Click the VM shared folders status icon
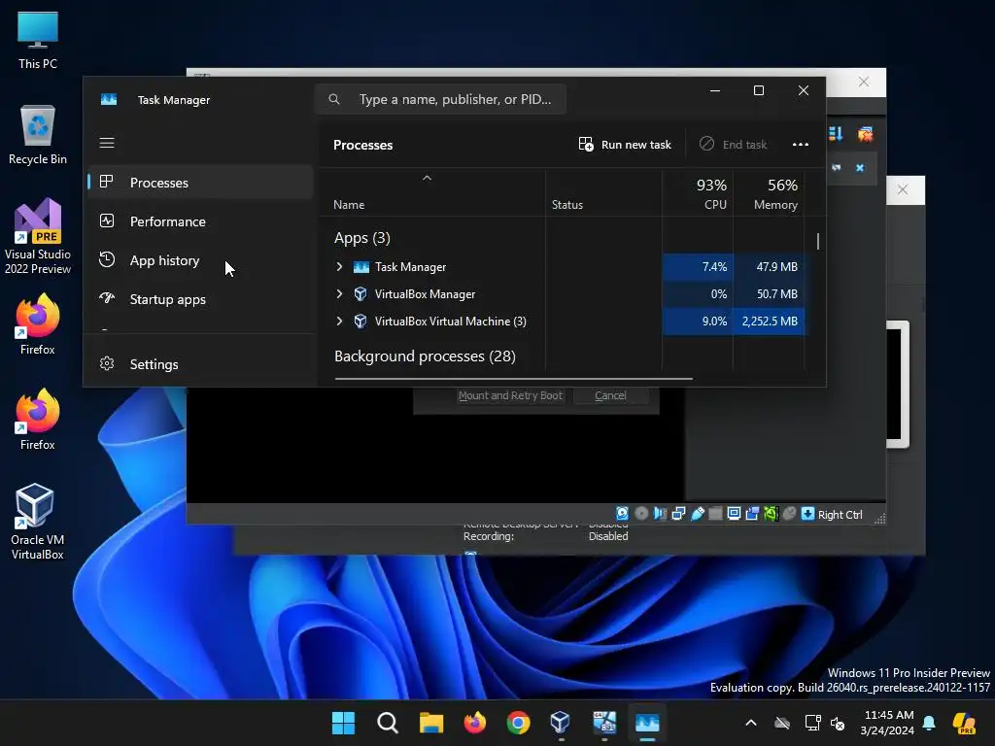This screenshot has height=746, width=995. click(x=715, y=514)
